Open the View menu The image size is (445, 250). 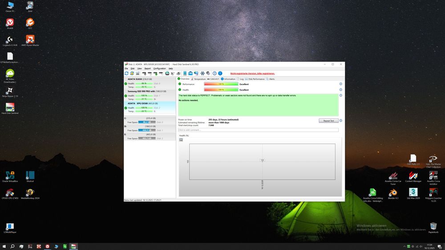pos(140,68)
